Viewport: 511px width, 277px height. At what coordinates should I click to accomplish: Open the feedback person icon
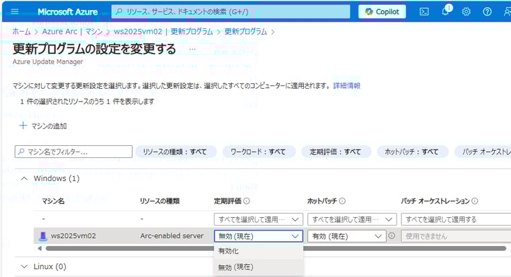click(507, 11)
